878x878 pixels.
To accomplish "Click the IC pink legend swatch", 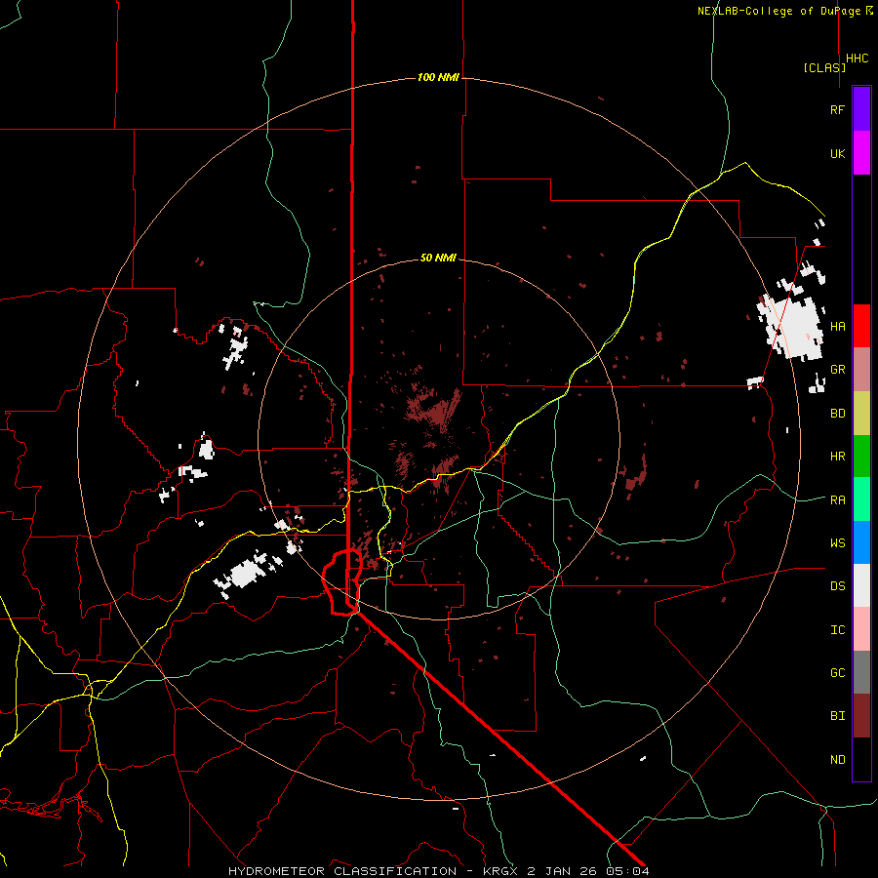I will pos(861,629).
